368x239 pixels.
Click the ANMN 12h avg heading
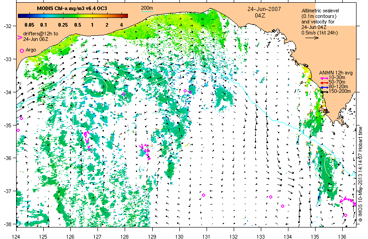click(x=336, y=73)
